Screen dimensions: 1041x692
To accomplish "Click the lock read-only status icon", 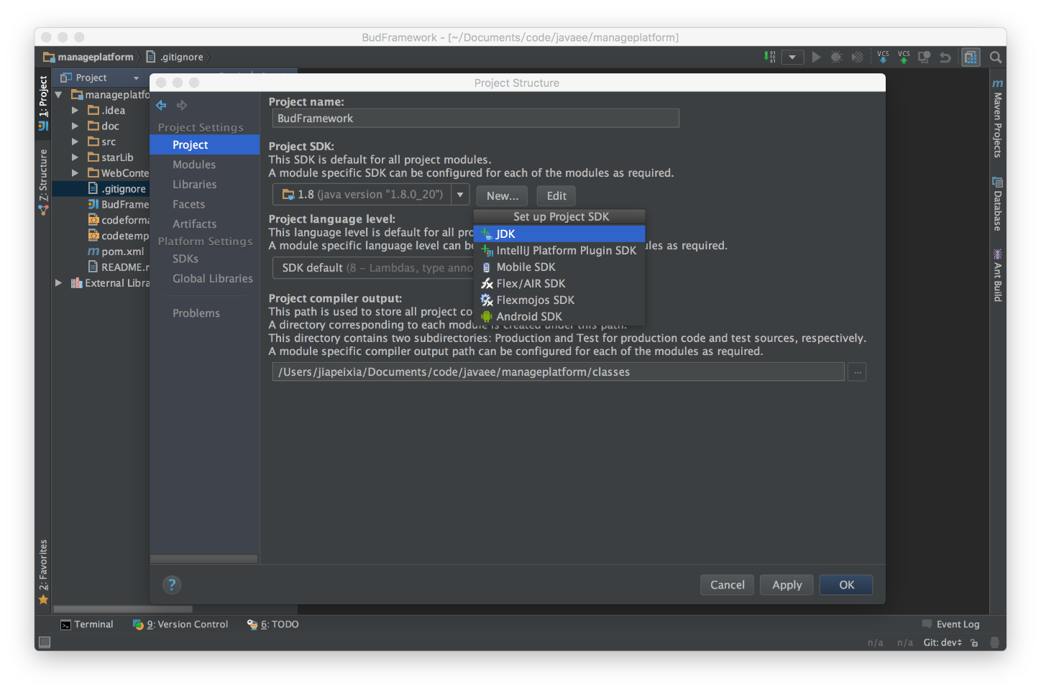I will click(974, 642).
